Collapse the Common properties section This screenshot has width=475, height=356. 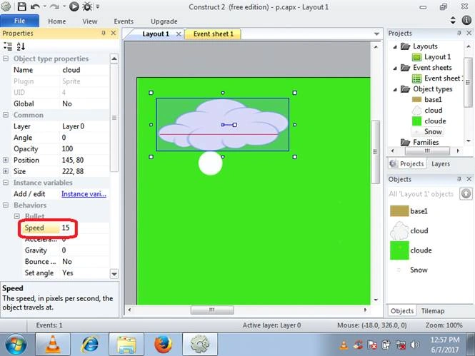(x=6, y=115)
